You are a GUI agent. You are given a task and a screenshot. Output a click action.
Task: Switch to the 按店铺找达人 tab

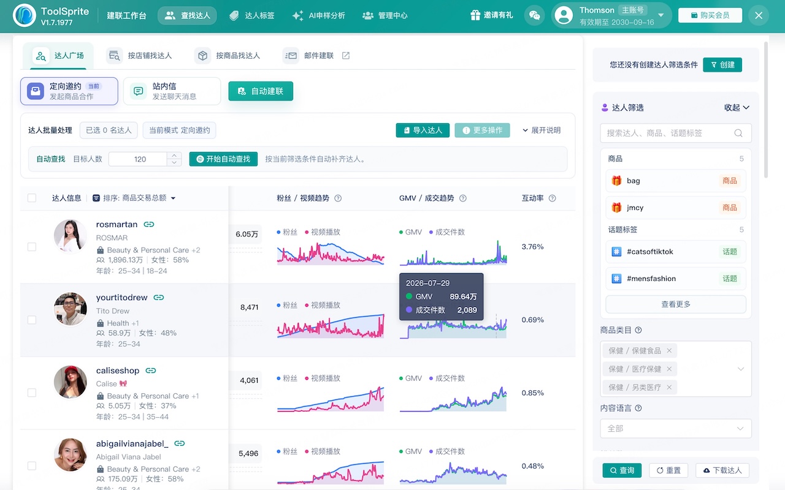tap(140, 56)
